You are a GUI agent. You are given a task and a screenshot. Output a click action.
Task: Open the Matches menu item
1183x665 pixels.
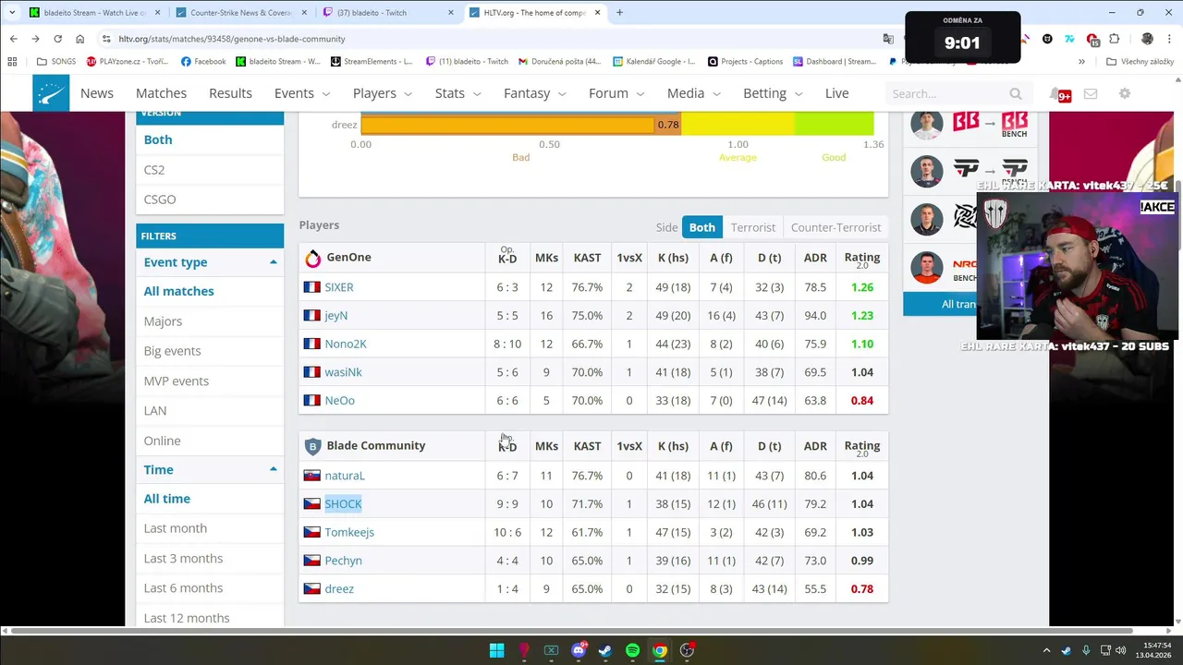pyautogui.click(x=161, y=93)
